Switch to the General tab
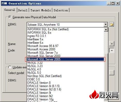 click(x=10, y=10)
